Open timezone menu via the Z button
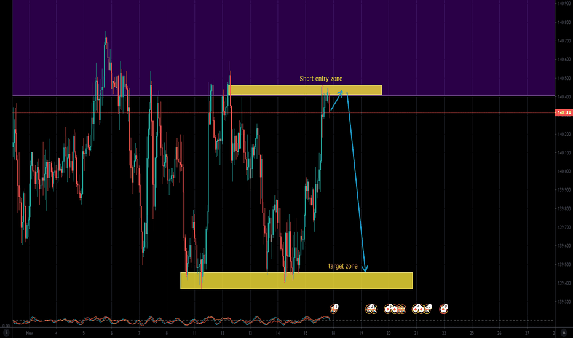 (x=5, y=332)
